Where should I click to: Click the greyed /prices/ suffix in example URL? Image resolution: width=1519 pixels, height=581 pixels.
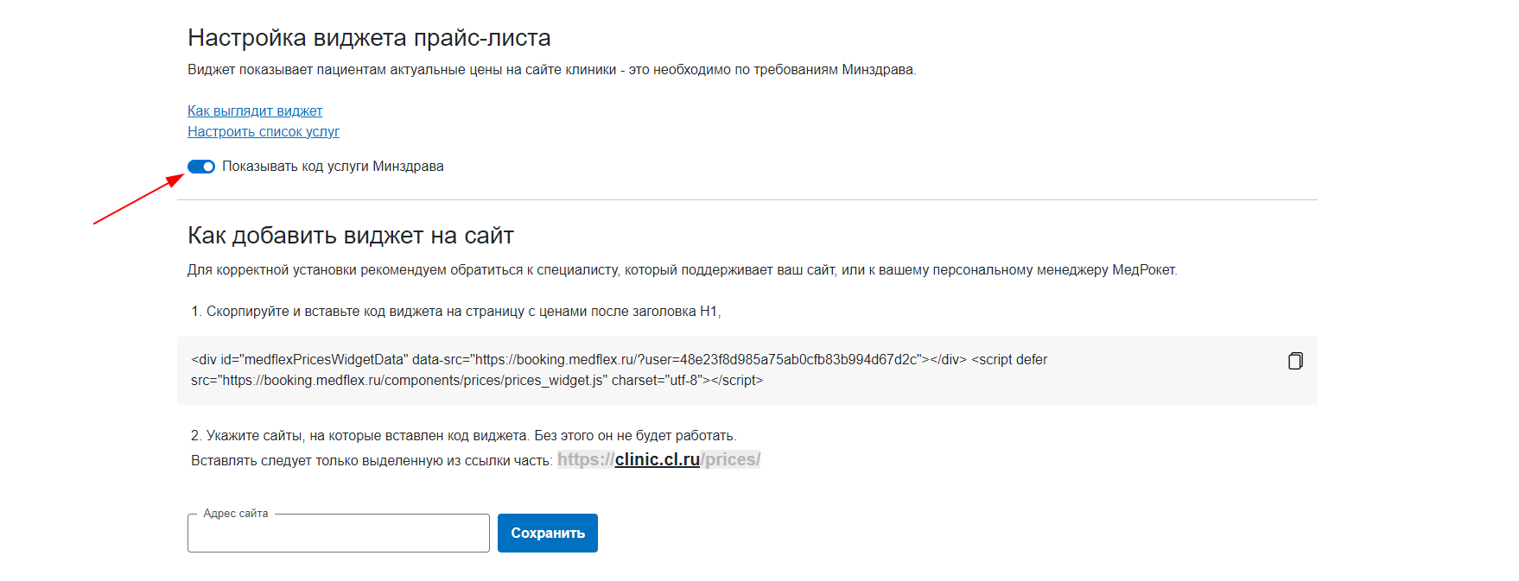pos(731,459)
